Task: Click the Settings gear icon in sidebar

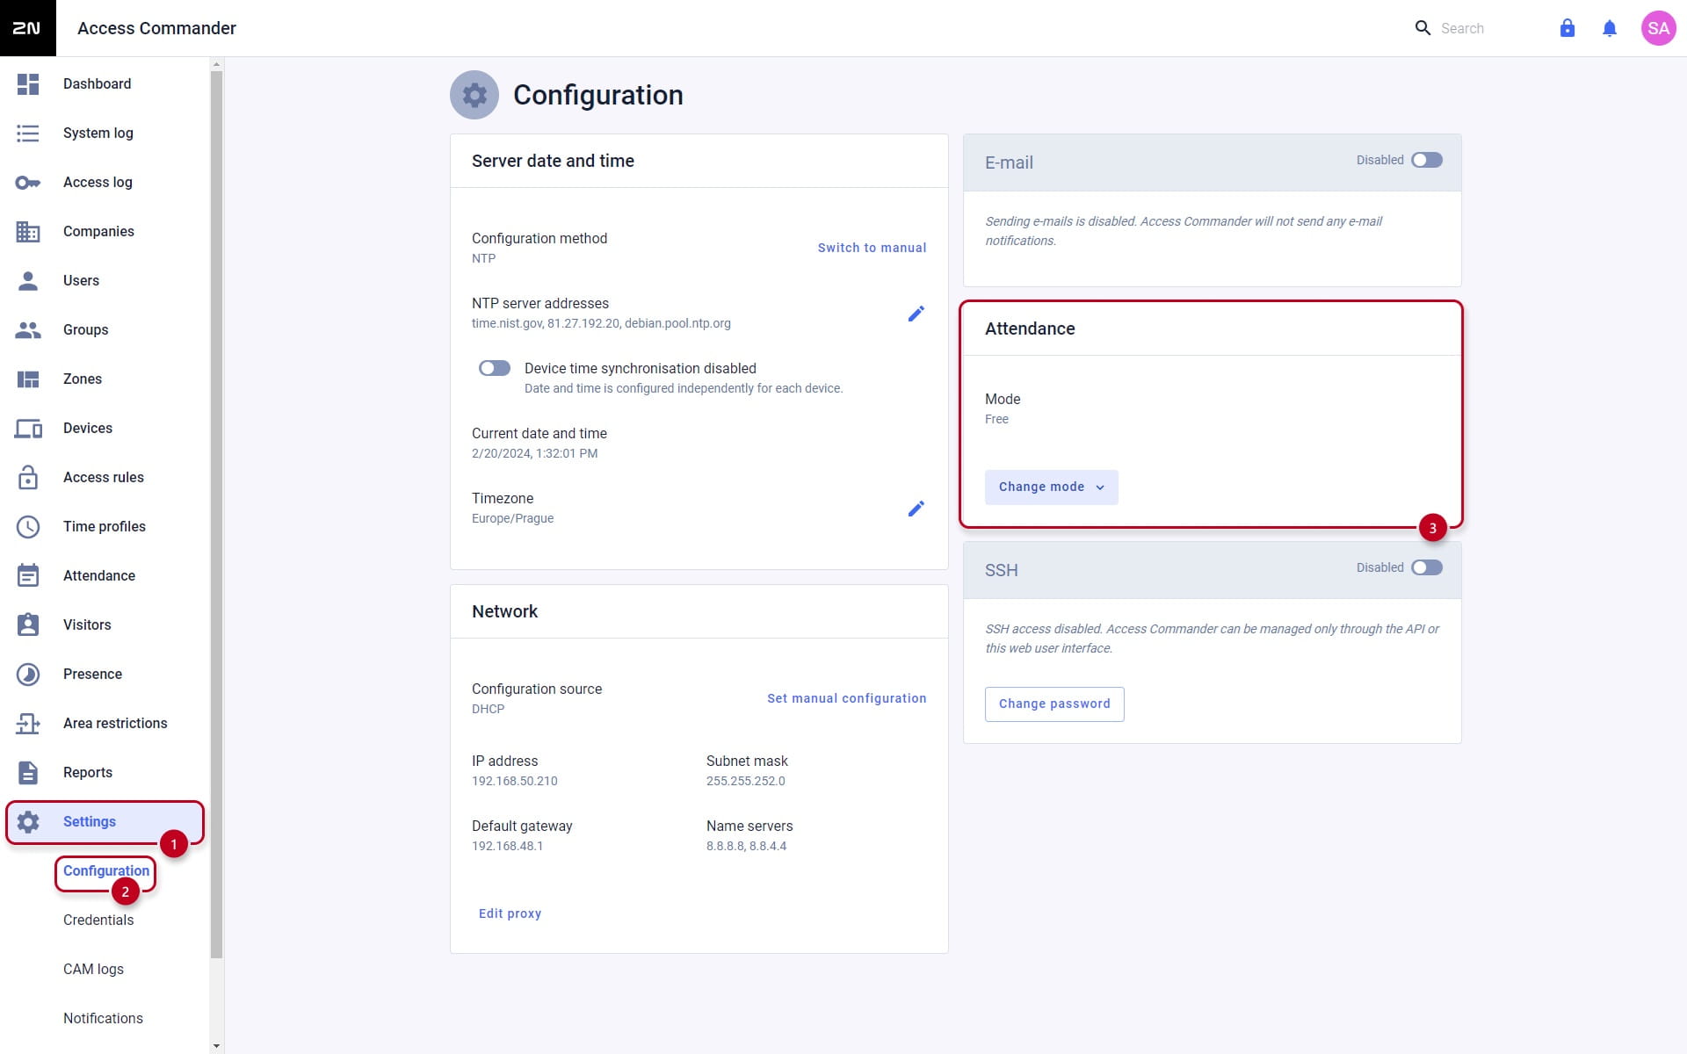Action: (28, 822)
